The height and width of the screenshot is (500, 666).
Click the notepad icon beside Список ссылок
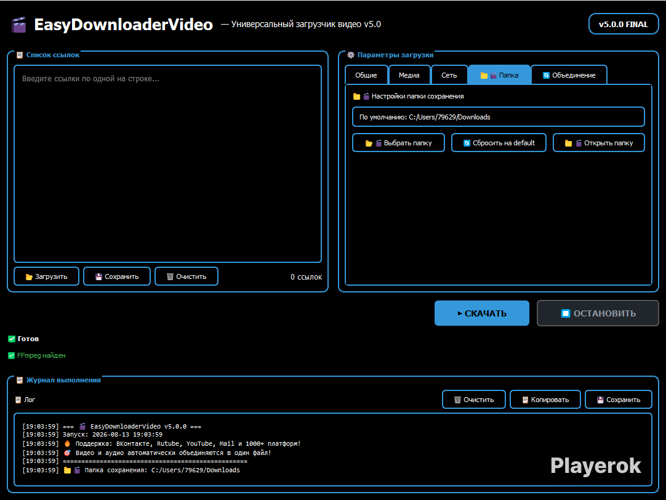point(20,55)
